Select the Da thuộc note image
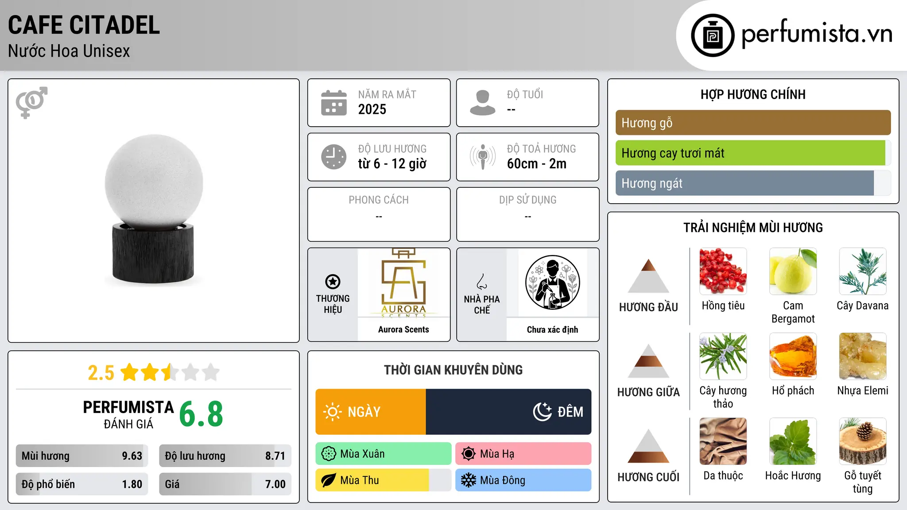Screen dimensions: 907x510 [723, 441]
